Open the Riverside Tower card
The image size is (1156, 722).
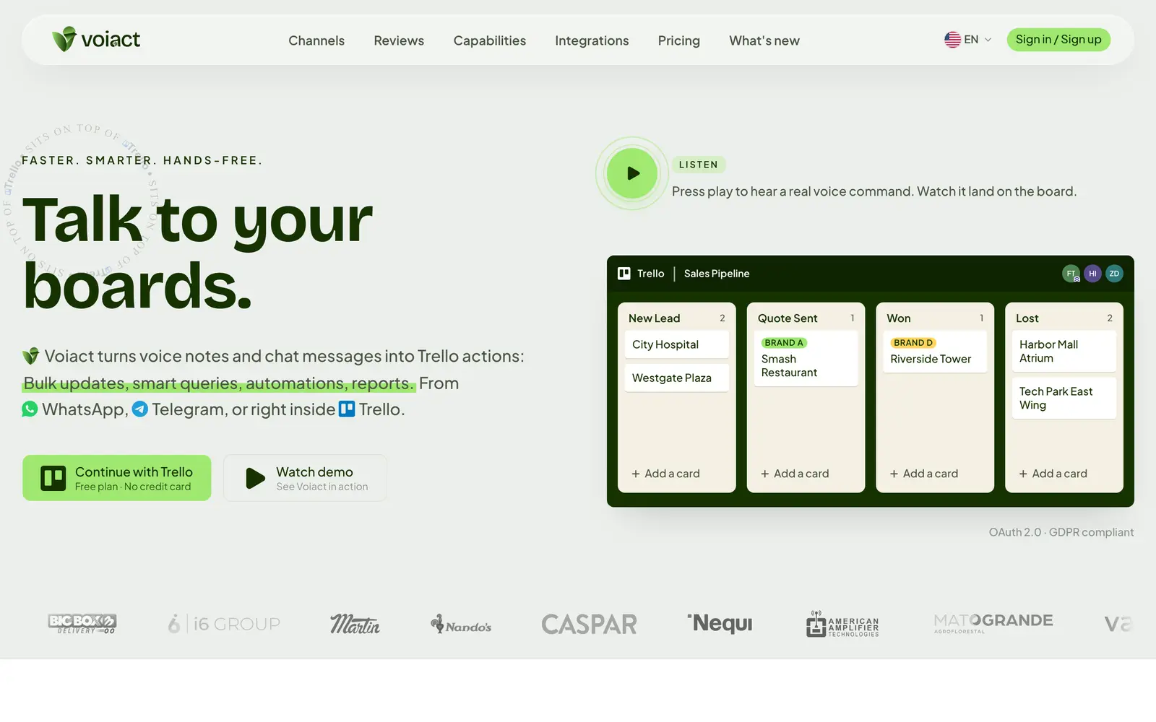(935, 352)
